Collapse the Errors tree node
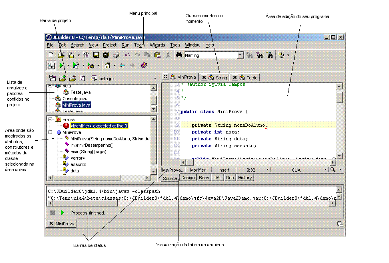The height and width of the screenshot is (263, 389). 50,119
